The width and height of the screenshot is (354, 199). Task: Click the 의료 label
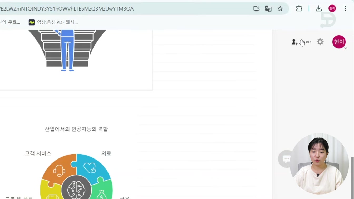coord(106,153)
